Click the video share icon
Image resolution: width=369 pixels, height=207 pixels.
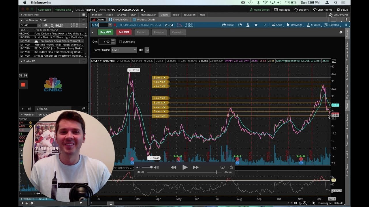(231, 167)
